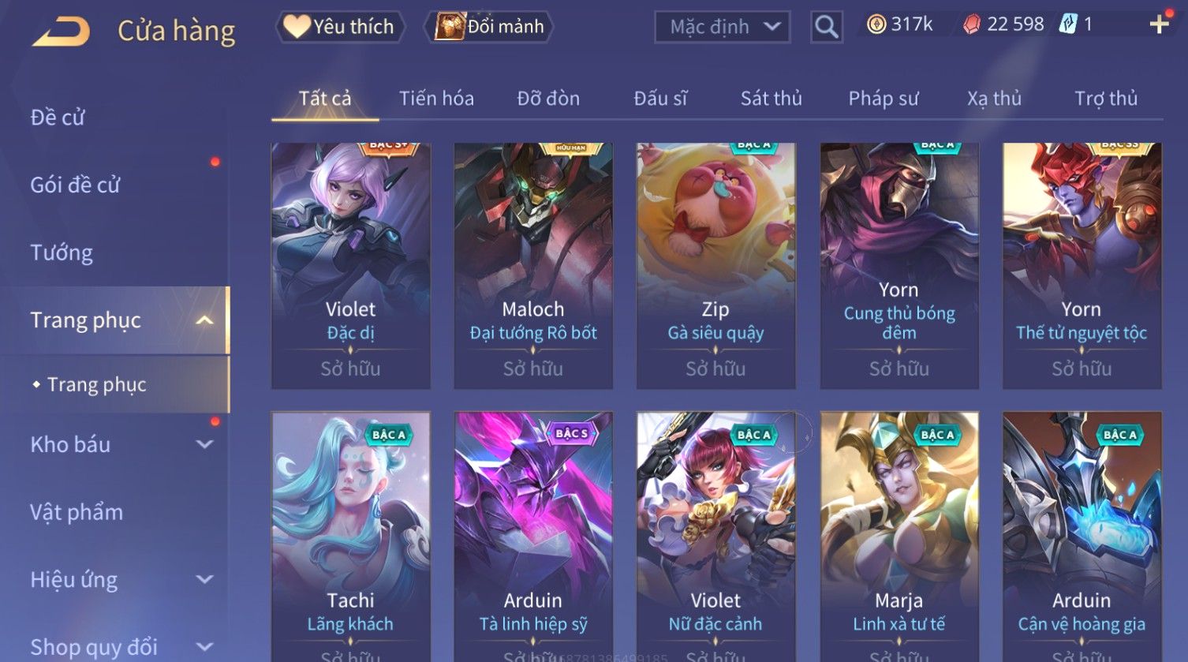Tap the gold coin currency icon

[876, 24]
